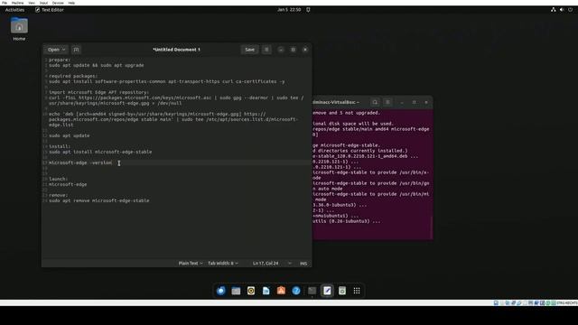578x325 pixels.
Task: Launch Thunderbird from the dock
Action: [220, 291]
